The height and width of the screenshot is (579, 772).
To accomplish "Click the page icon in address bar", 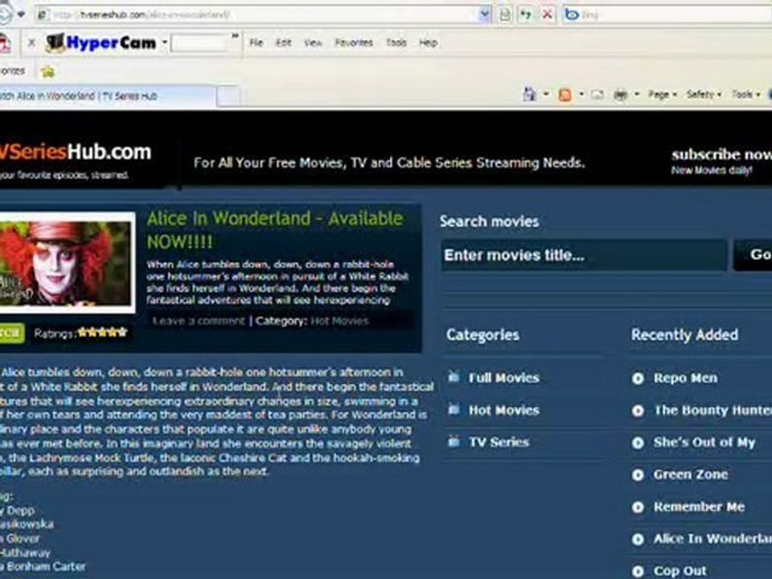I will [x=43, y=14].
